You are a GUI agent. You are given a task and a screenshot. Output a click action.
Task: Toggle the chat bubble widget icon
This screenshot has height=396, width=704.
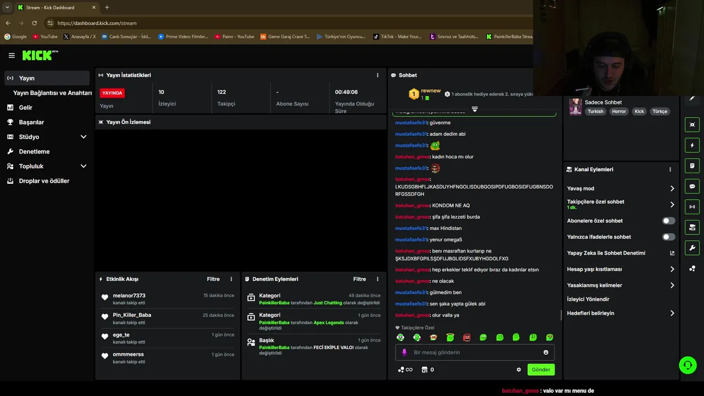692,186
